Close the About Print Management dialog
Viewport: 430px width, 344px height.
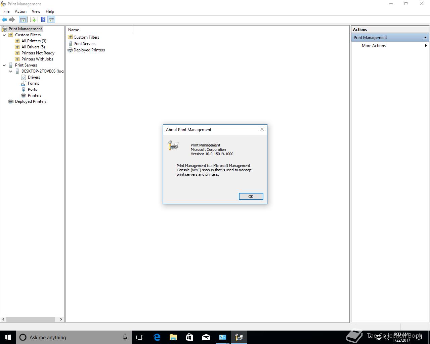[262, 129]
